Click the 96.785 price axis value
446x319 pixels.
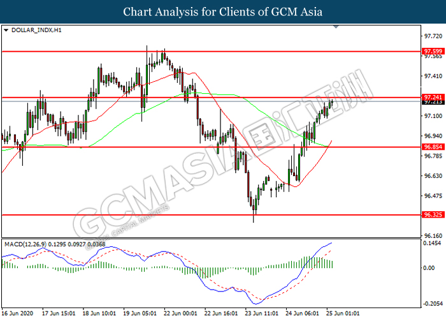pos(433,156)
